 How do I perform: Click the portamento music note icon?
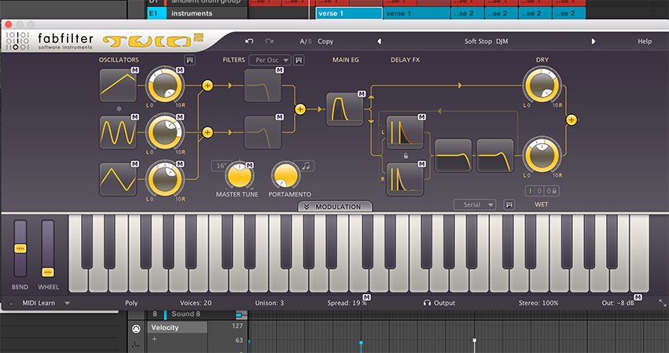coord(307,166)
